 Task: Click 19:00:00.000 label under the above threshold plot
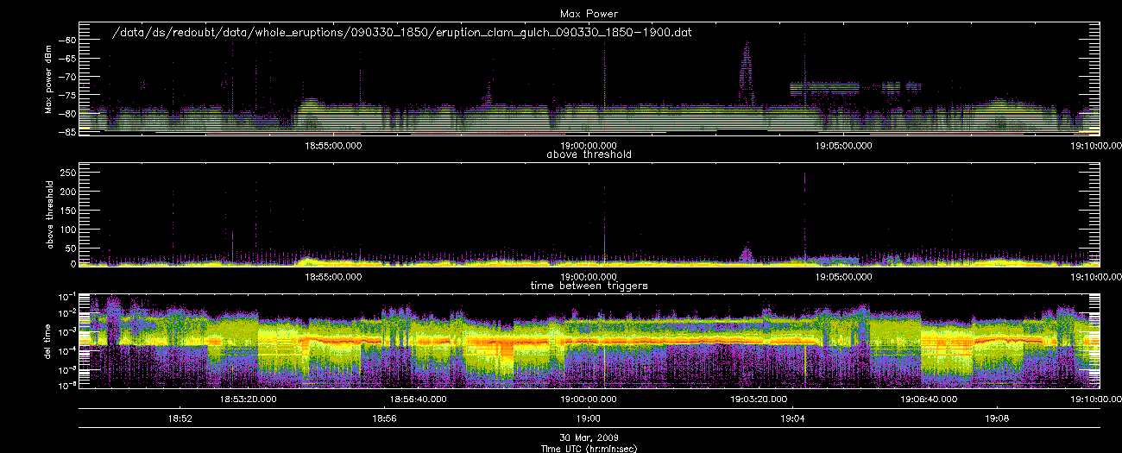(x=589, y=277)
